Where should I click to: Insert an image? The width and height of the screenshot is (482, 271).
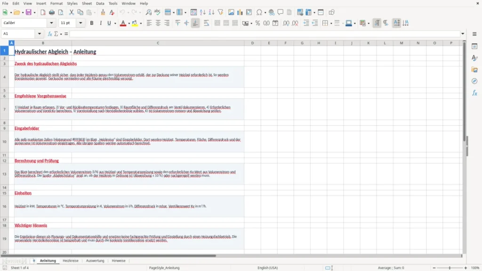pos(231,12)
